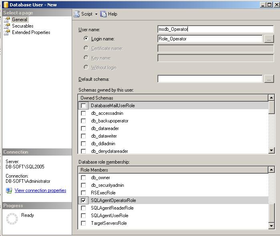Browse for login with ellipsis button
Screen dimensions: 280x236
pyautogui.click(x=269, y=39)
